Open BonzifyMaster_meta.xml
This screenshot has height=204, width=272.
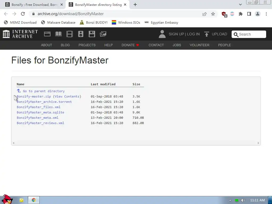(37, 118)
